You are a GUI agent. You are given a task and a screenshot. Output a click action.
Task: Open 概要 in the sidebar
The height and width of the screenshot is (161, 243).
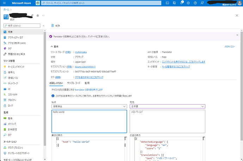click(22, 32)
